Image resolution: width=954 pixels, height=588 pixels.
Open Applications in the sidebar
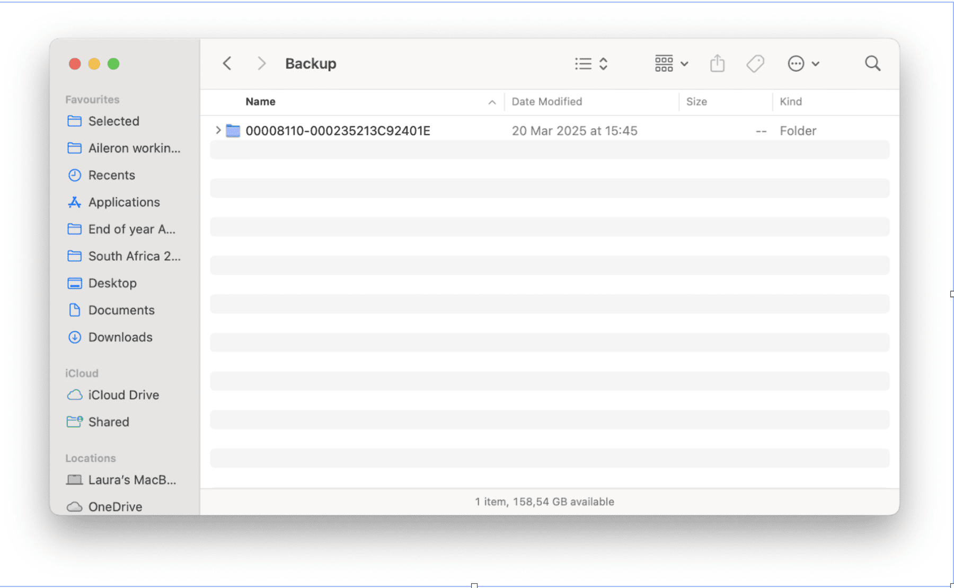coord(123,202)
